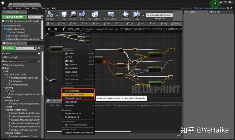Screen dimensions: 235x140
Task: Click the Parent class link
Action: click(x=210, y=8)
